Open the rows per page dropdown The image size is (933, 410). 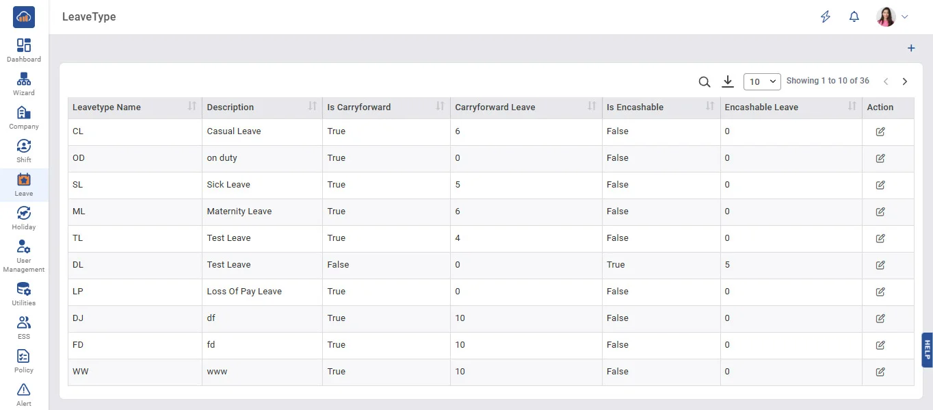[x=762, y=81]
